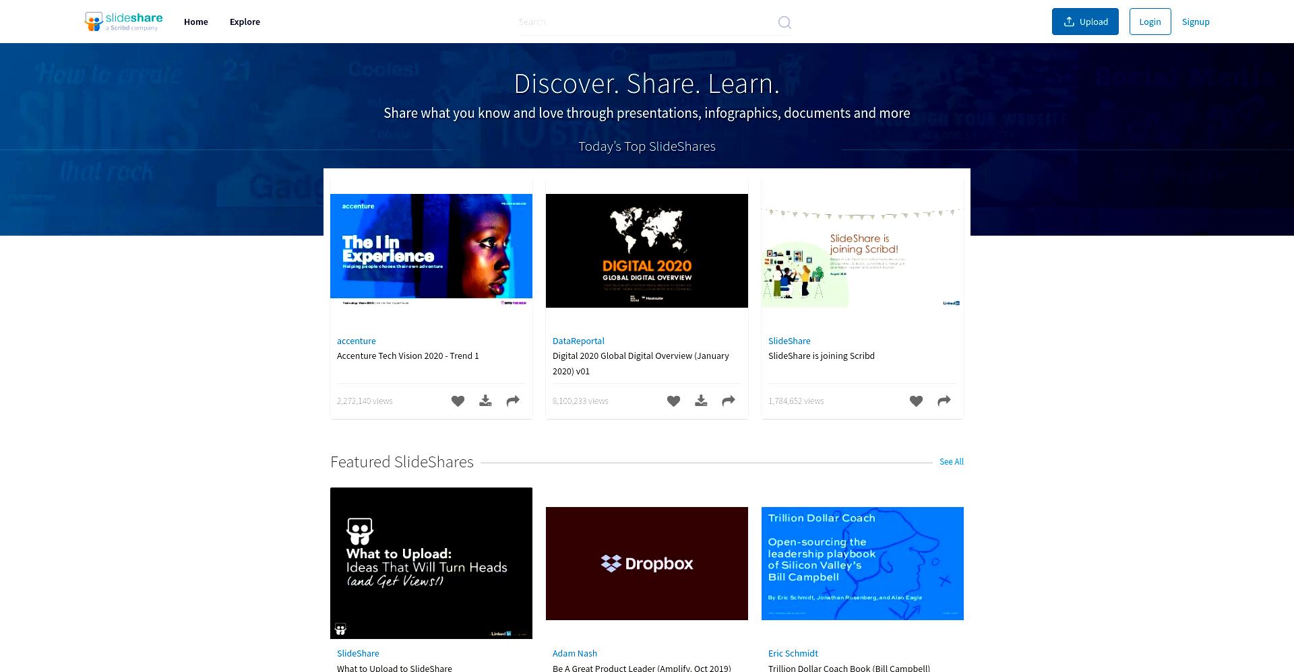Image resolution: width=1294 pixels, height=672 pixels.
Task: Open the Adam Nash author link
Action: coord(575,653)
